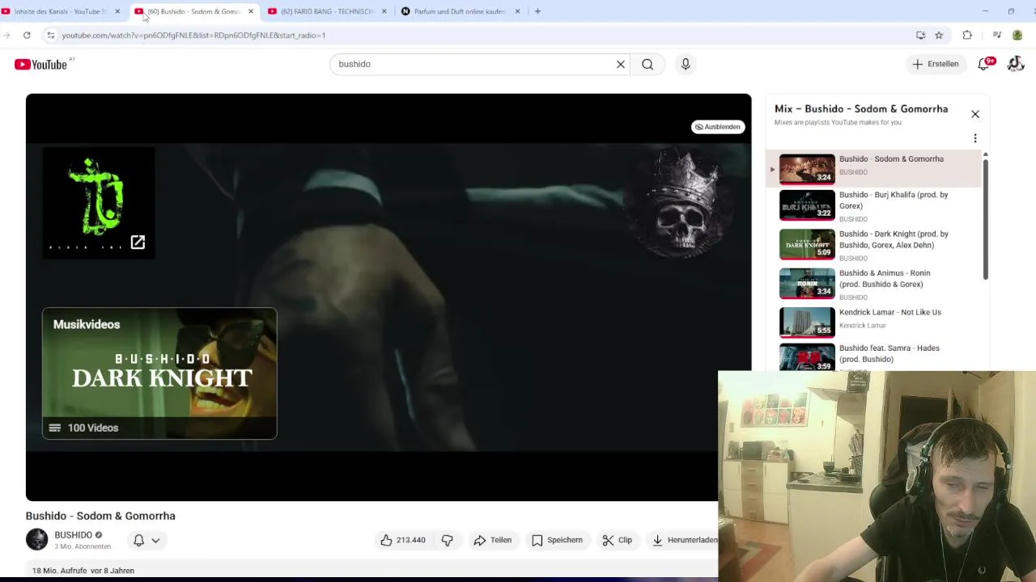Dislike the video with the thumbs-down button
Screen dimensions: 1036x582
pos(447,540)
